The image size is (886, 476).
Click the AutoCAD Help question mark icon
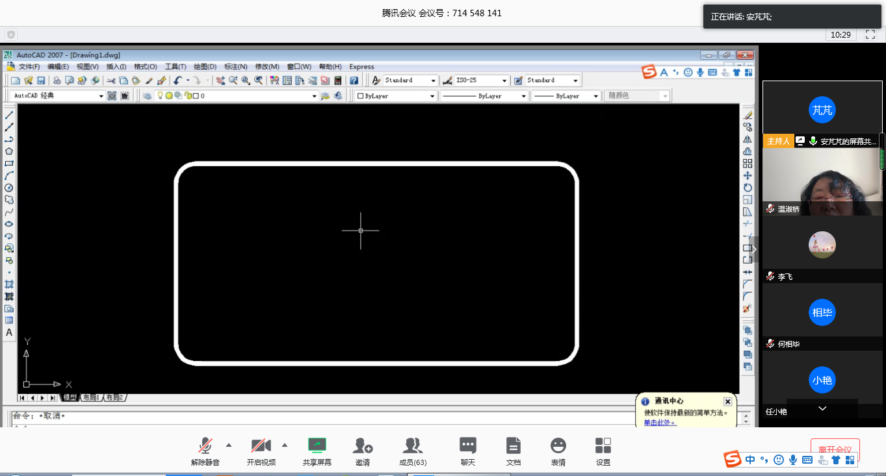tap(354, 81)
